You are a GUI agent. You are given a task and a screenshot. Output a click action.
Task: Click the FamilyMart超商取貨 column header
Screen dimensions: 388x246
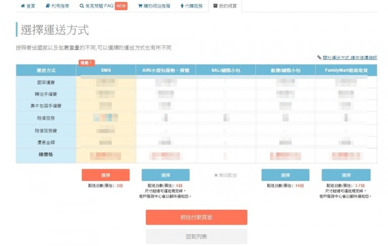click(x=346, y=70)
